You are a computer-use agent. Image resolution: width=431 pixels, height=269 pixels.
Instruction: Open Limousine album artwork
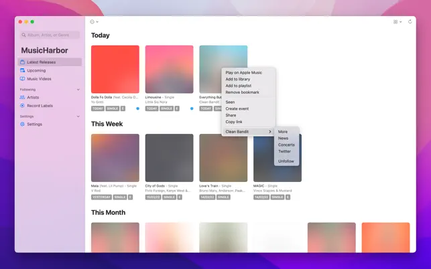(170, 69)
